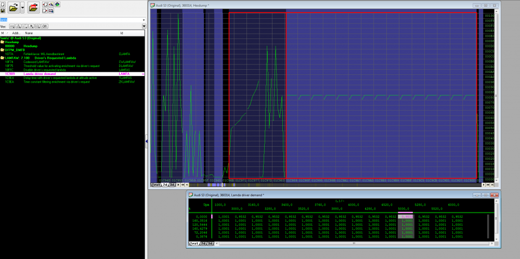Select Codeword LAMFAW map entry

(x=72, y=62)
